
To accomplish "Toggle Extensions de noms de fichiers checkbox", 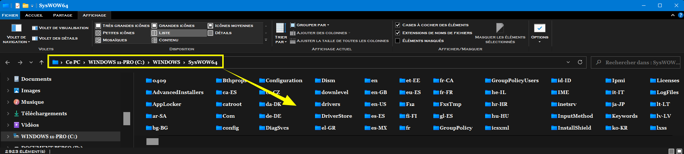I will pos(398,33).
